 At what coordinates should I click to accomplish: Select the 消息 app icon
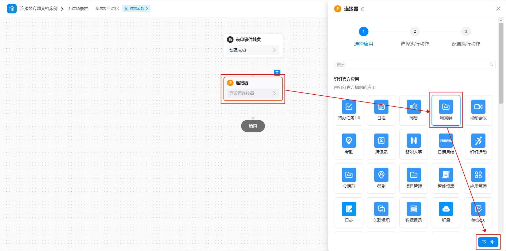click(414, 107)
